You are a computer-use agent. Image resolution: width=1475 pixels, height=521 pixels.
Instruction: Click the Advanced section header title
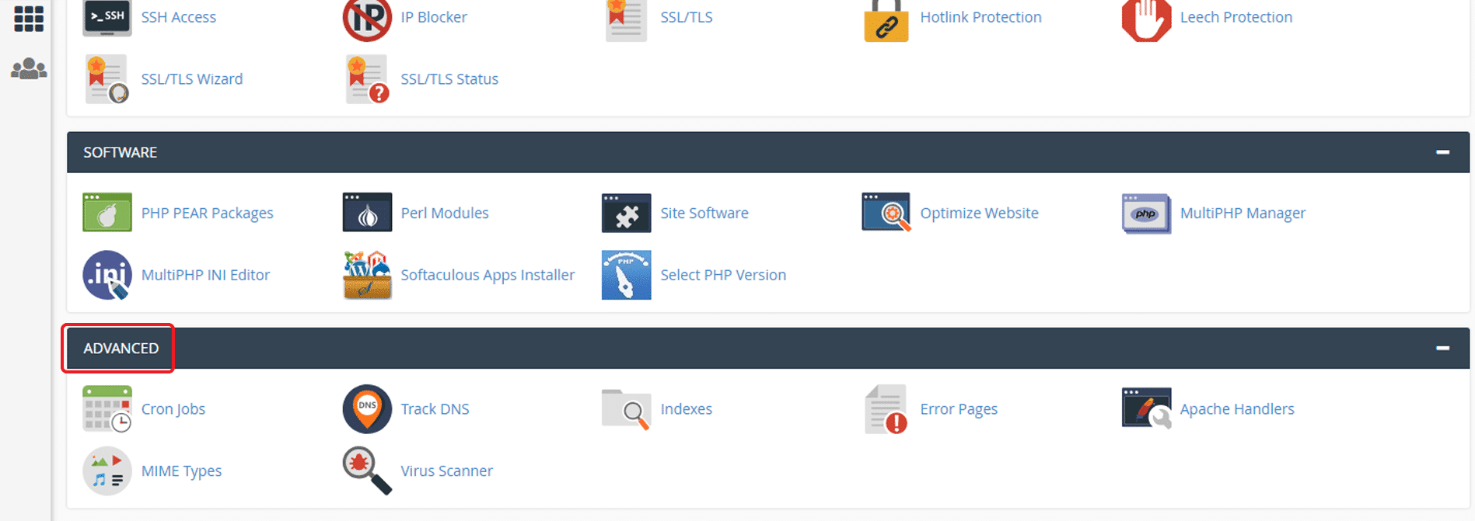click(121, 349)
